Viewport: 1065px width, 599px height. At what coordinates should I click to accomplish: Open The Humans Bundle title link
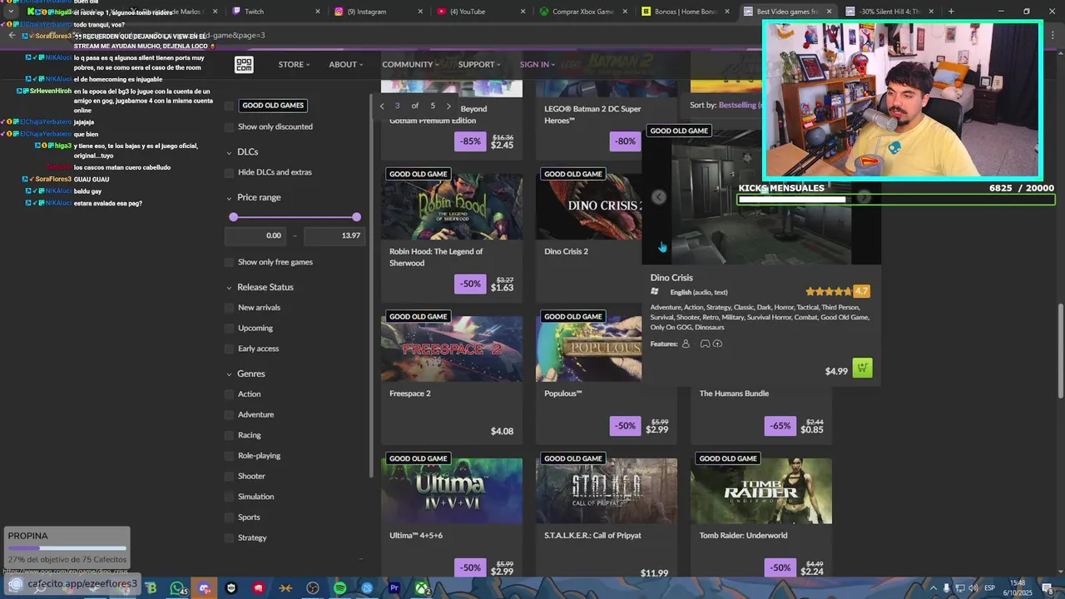(734, 394)
